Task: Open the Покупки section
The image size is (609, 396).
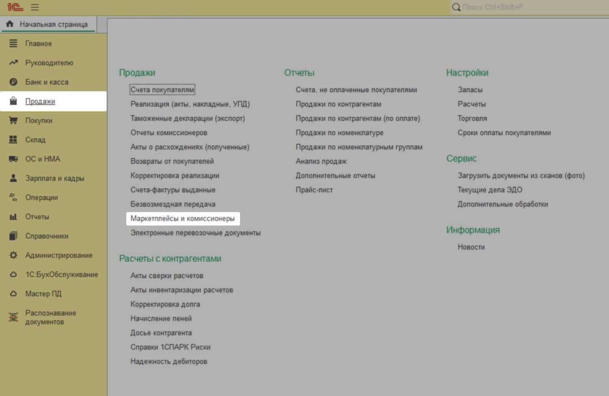Action: tap(39, 120)
